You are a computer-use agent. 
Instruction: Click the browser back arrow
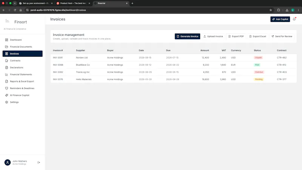pos(4,10)
